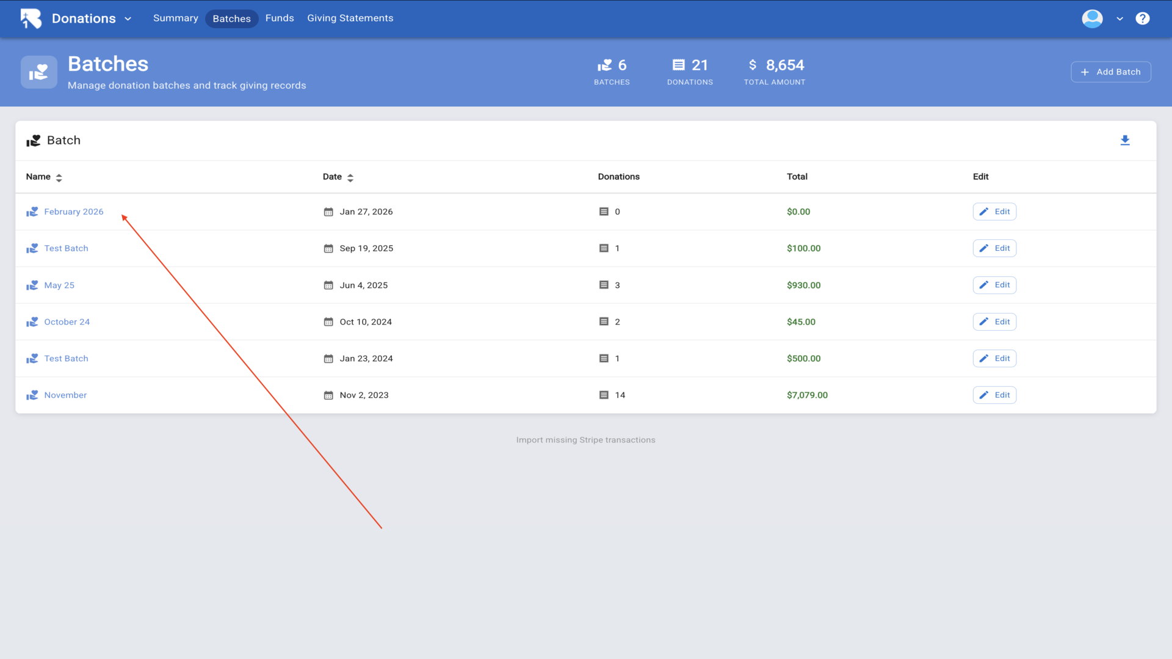The image size is (1172, 659).
Task: Click Import missing Stripe transactions link
Action: coord(585,440)
